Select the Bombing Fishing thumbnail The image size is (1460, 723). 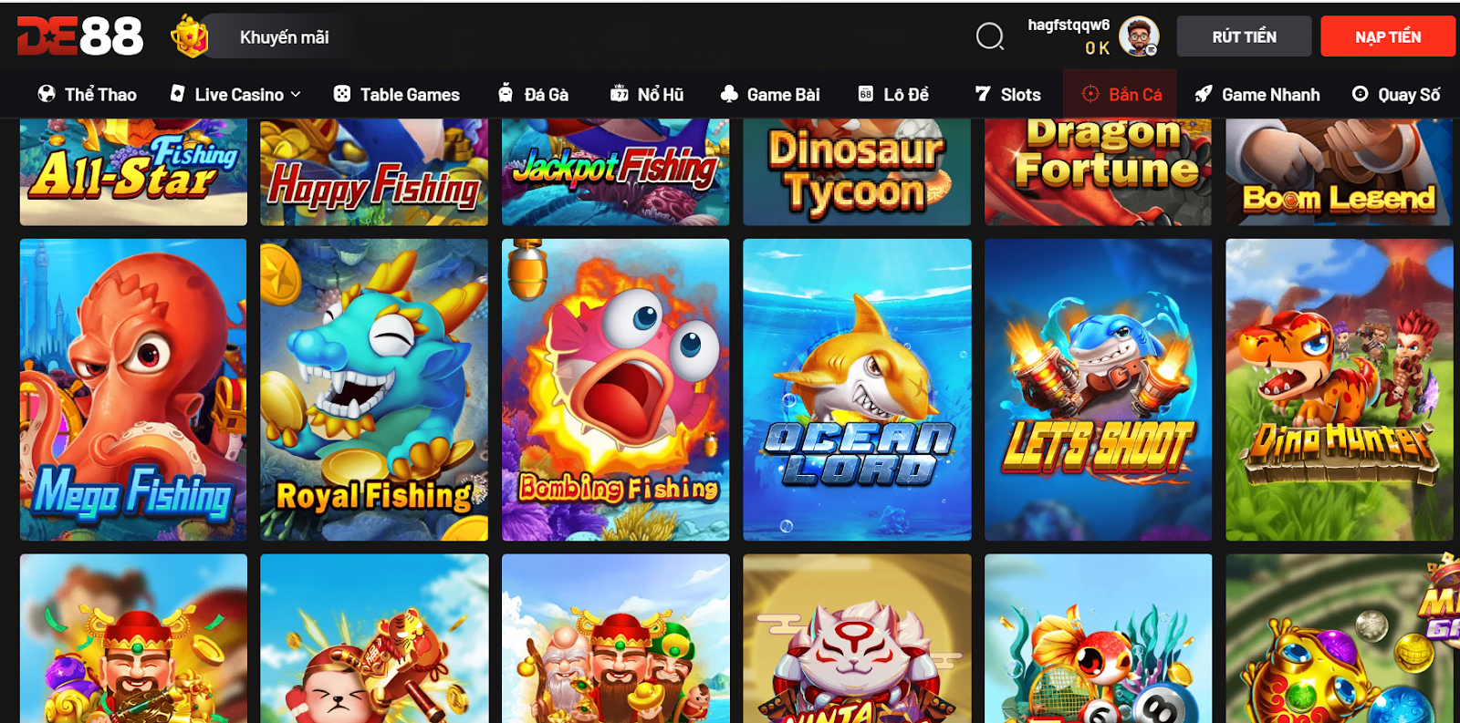coord(615,389)
